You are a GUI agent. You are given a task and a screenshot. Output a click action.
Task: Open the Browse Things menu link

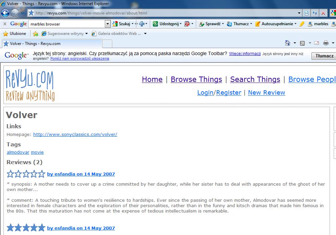tap(196, 80)
